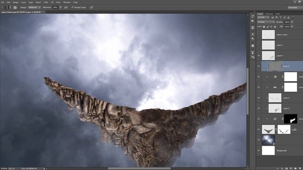303x170 pixels.
Task: Hide Layer 4 visibility eye
Action: tap(259, 56)
